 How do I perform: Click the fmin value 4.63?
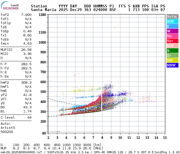[27, 44]
